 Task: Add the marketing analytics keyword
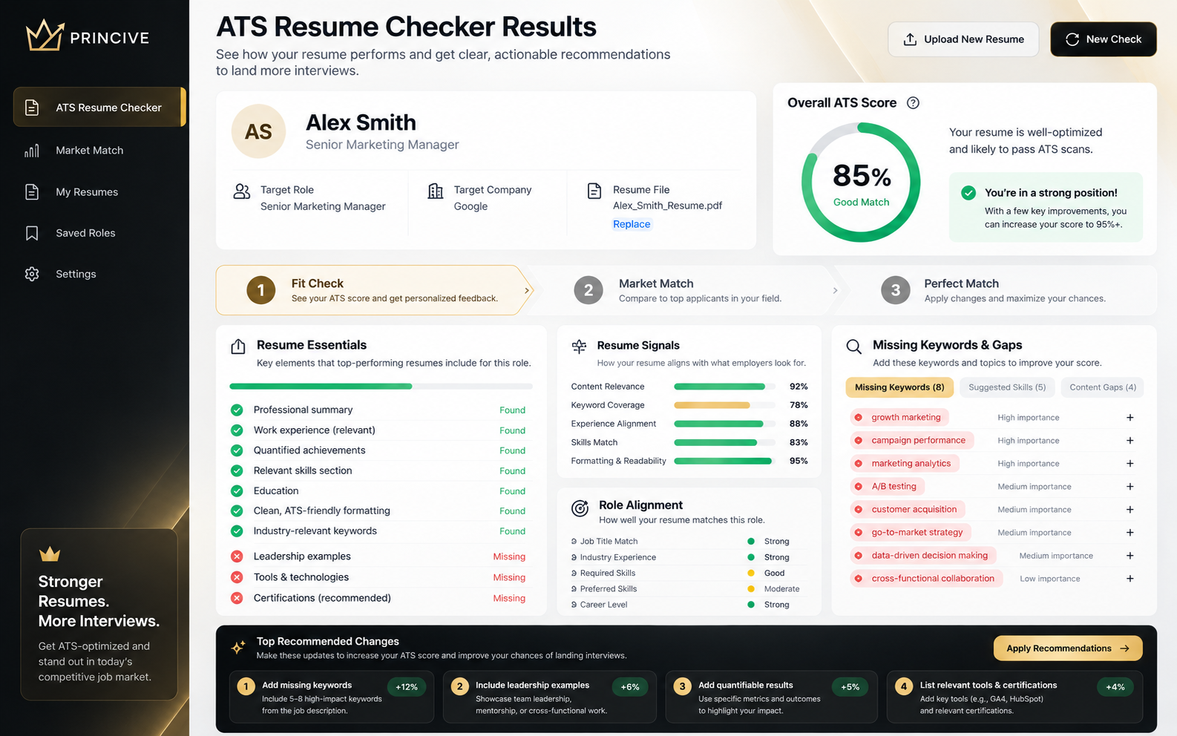pyautogui.click(x=1130, y=464)
